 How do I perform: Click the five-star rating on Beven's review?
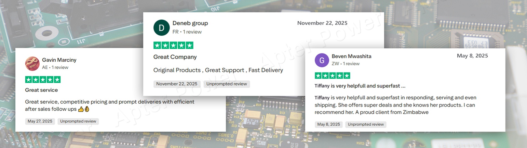tap(332, 76)
